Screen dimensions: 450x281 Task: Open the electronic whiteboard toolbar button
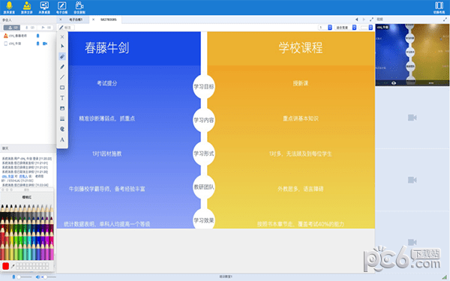point(61,7)
